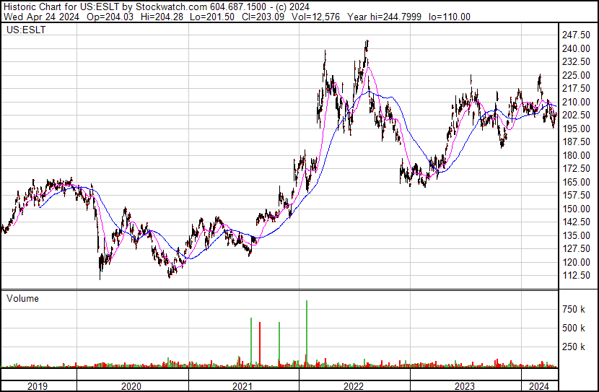Screen dimensions: 599x392
Task: Click the Cl=203.09 closing value
Action: coord(263,17)
